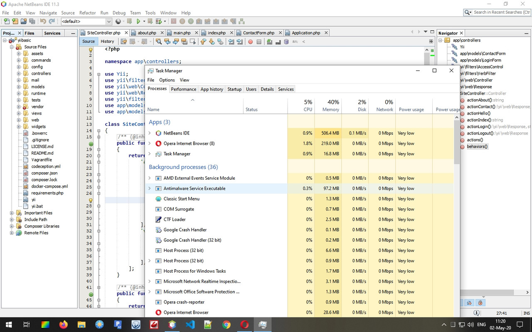Screen dimensions: 532x332
Task: Expand AMD External Events Service Module row
Action: 150,178
